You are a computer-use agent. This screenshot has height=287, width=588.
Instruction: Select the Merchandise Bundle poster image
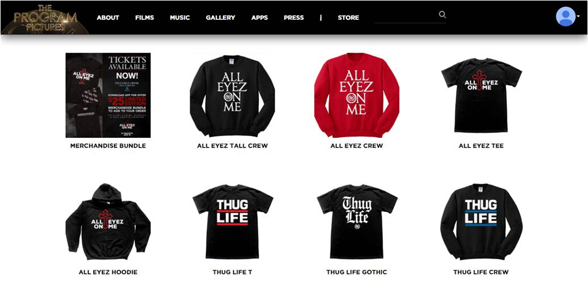click(x=108, y=95)
